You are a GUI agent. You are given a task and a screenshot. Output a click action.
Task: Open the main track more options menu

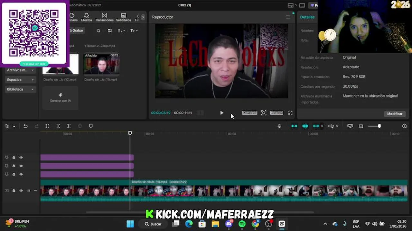(x=35, y=191)
